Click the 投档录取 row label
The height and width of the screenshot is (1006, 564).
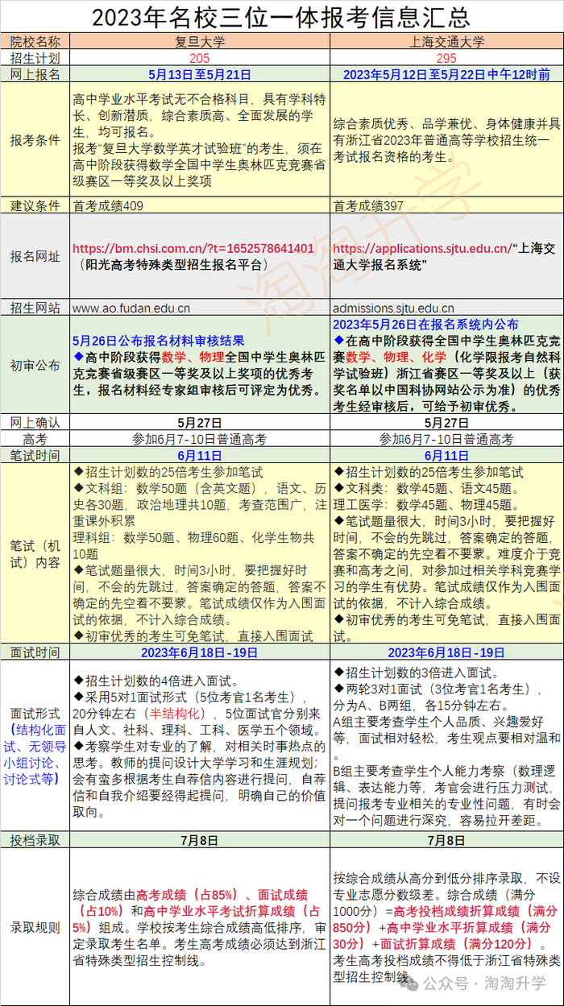35,840
